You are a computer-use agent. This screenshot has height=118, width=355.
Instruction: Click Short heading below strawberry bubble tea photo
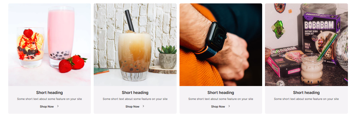pyautogui.click(x=50, y=93)
